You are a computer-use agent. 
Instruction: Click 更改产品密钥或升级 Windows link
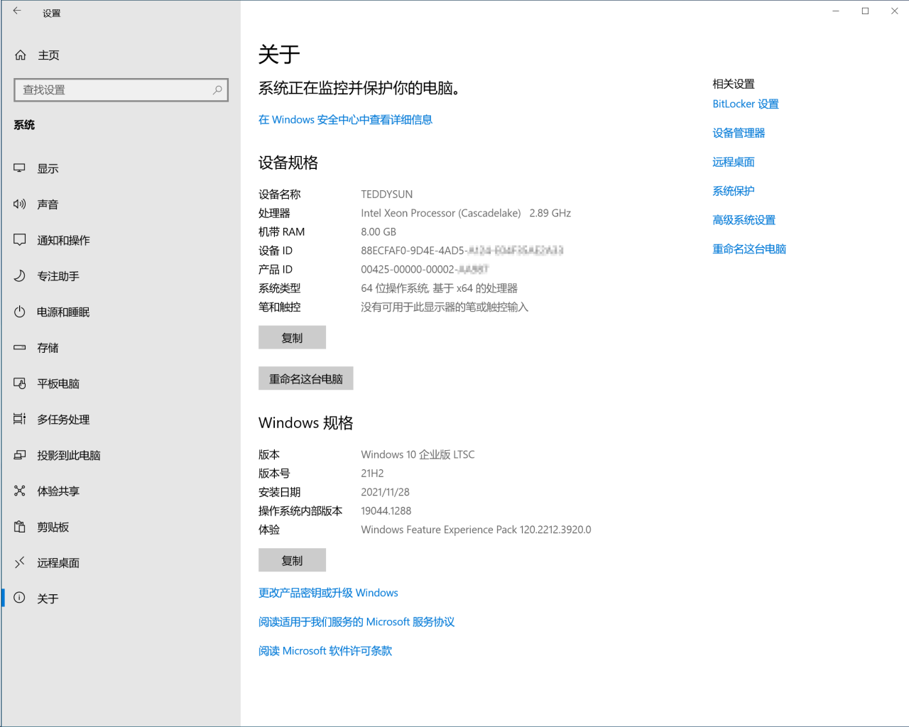(328, 593)
